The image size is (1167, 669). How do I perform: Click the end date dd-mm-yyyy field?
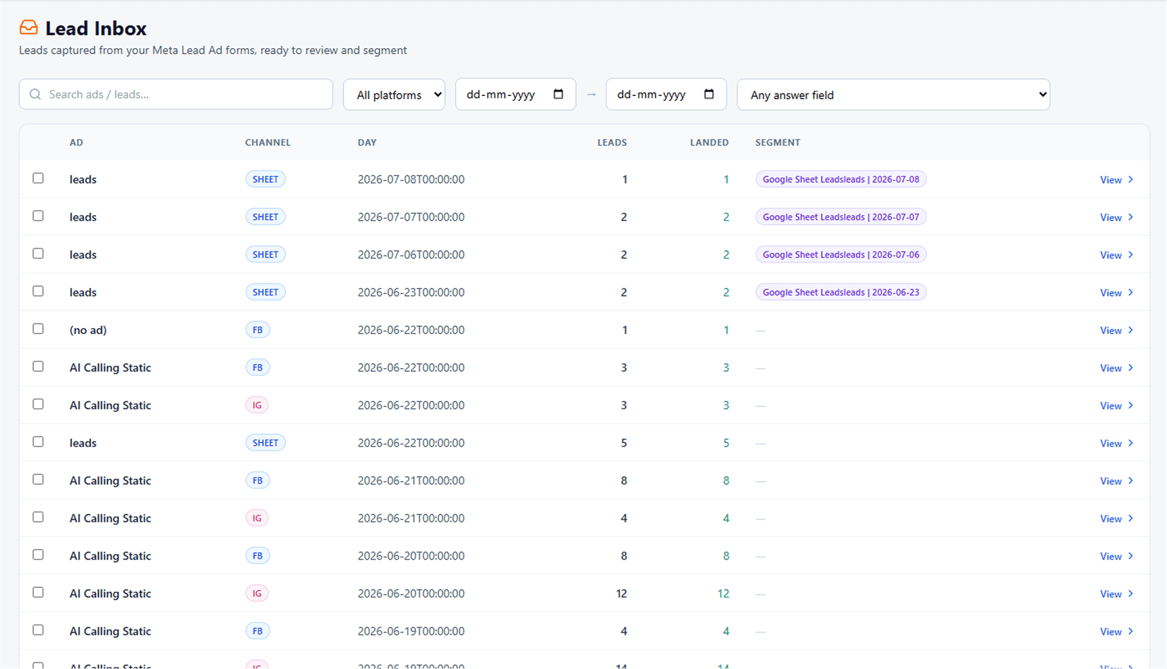point(666,94)
